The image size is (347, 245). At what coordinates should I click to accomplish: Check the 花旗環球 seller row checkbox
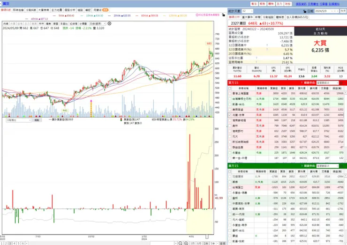(230, 177)
